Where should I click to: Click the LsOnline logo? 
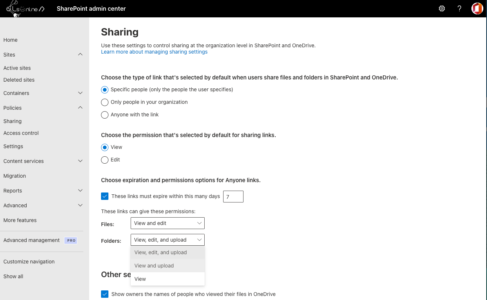click(25, 9)
